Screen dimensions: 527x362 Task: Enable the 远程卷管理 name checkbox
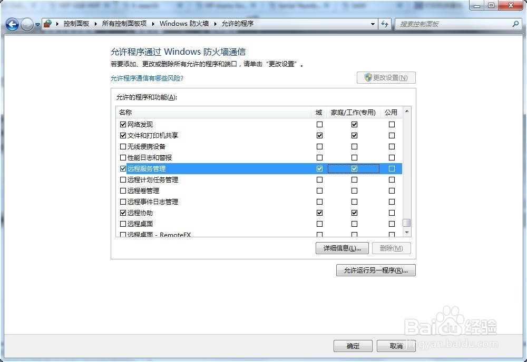pos(123,191)
